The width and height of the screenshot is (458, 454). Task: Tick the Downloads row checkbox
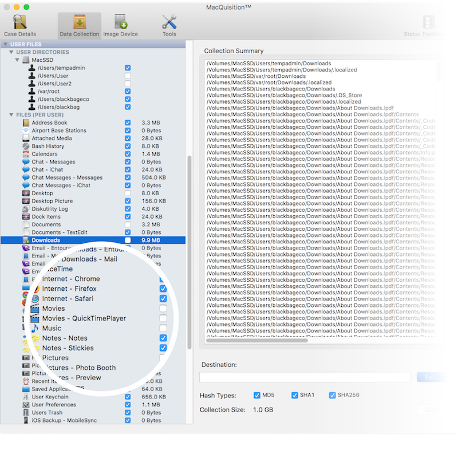[x=128, y=240]
